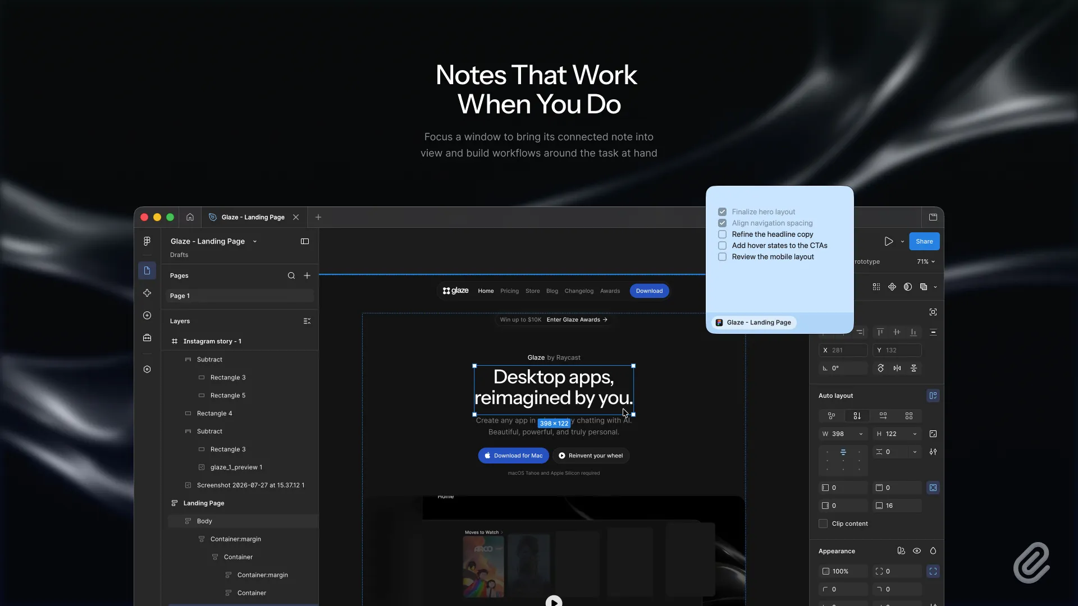The height and width of the screenshot is (606, 1078).
Task: Go to the home tab icon
Action: [x=190, y=217]
